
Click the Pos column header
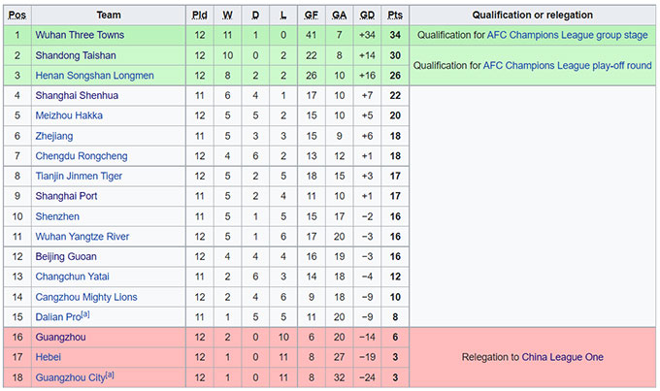(17, 16)
